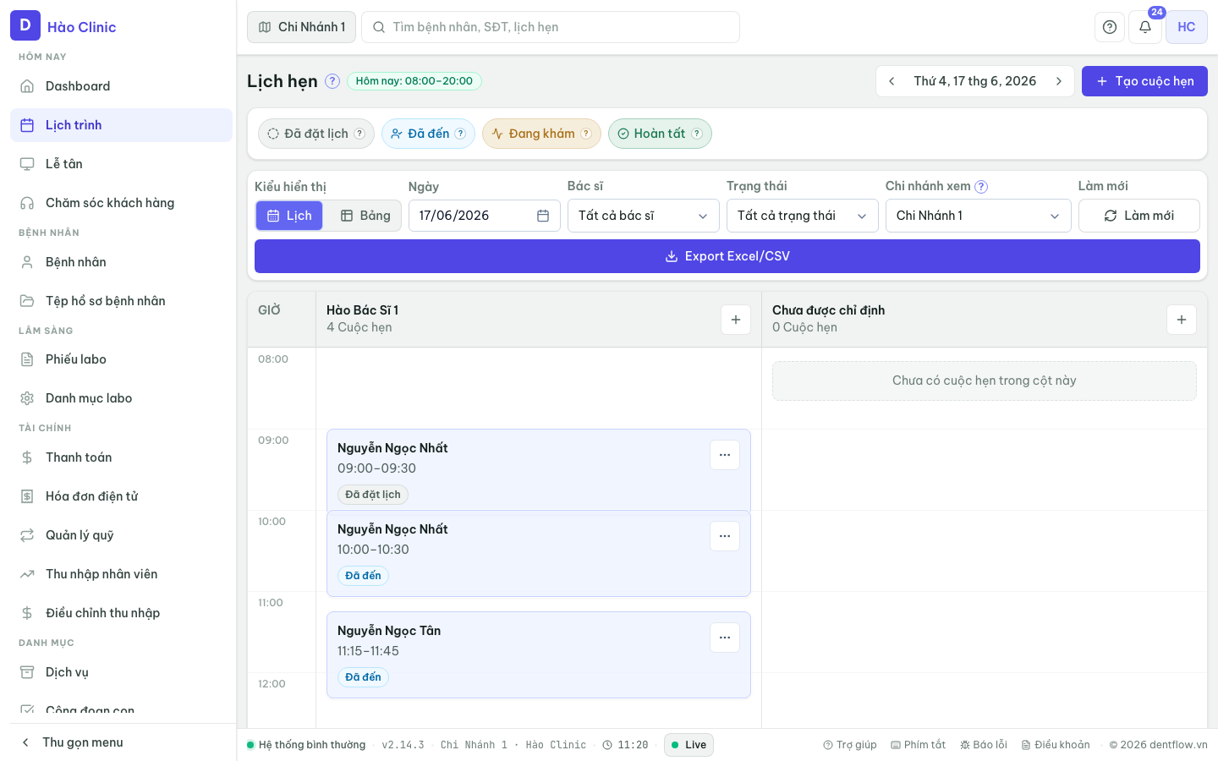
Task: Open notifications bell with 24 badge
Action: click(1145, 27)
